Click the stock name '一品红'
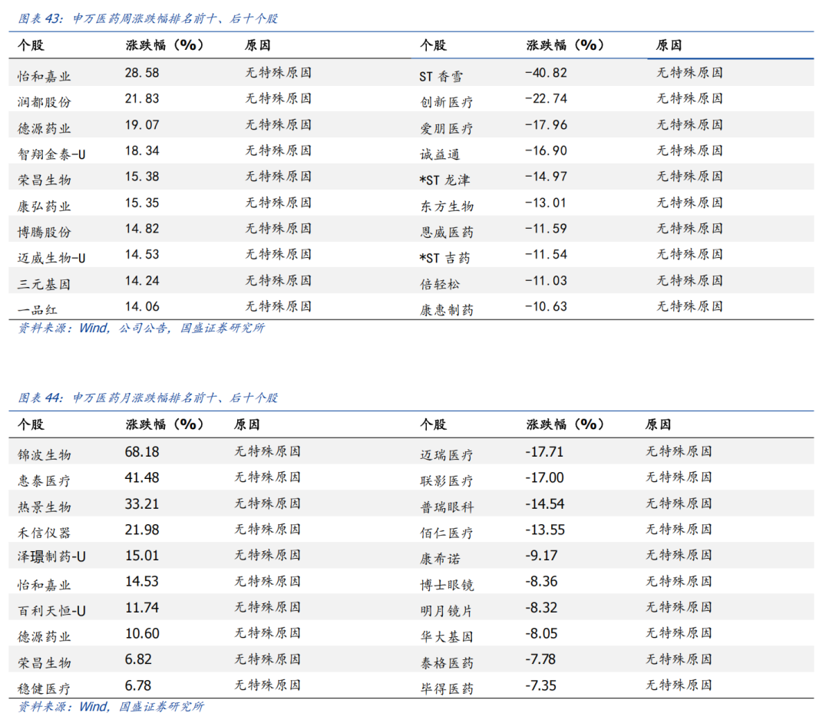829x723 pixels. pyautogui.click(x=37, y=310)
